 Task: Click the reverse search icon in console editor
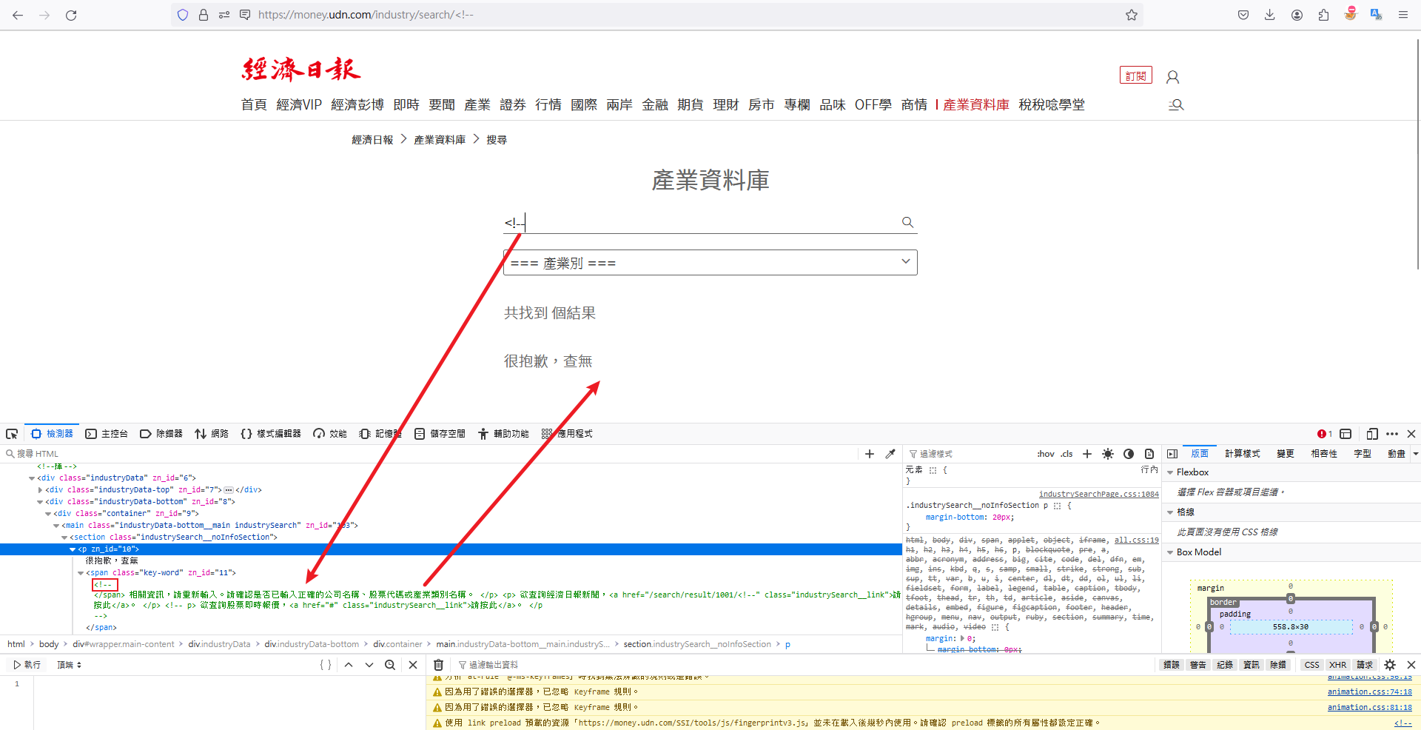[390, 665]
